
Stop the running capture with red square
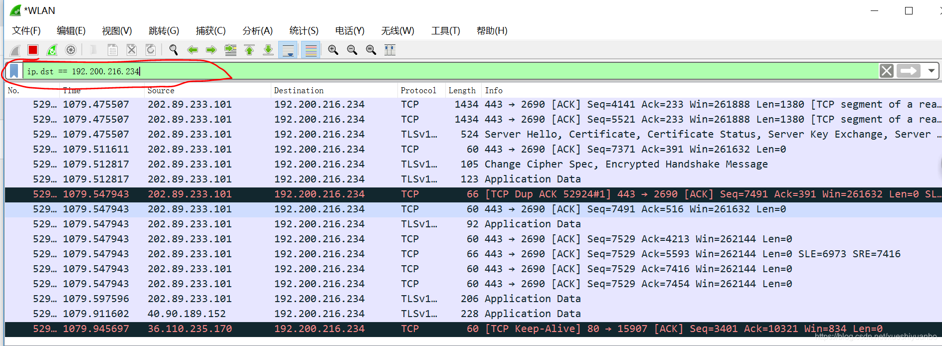pos(33,50)
